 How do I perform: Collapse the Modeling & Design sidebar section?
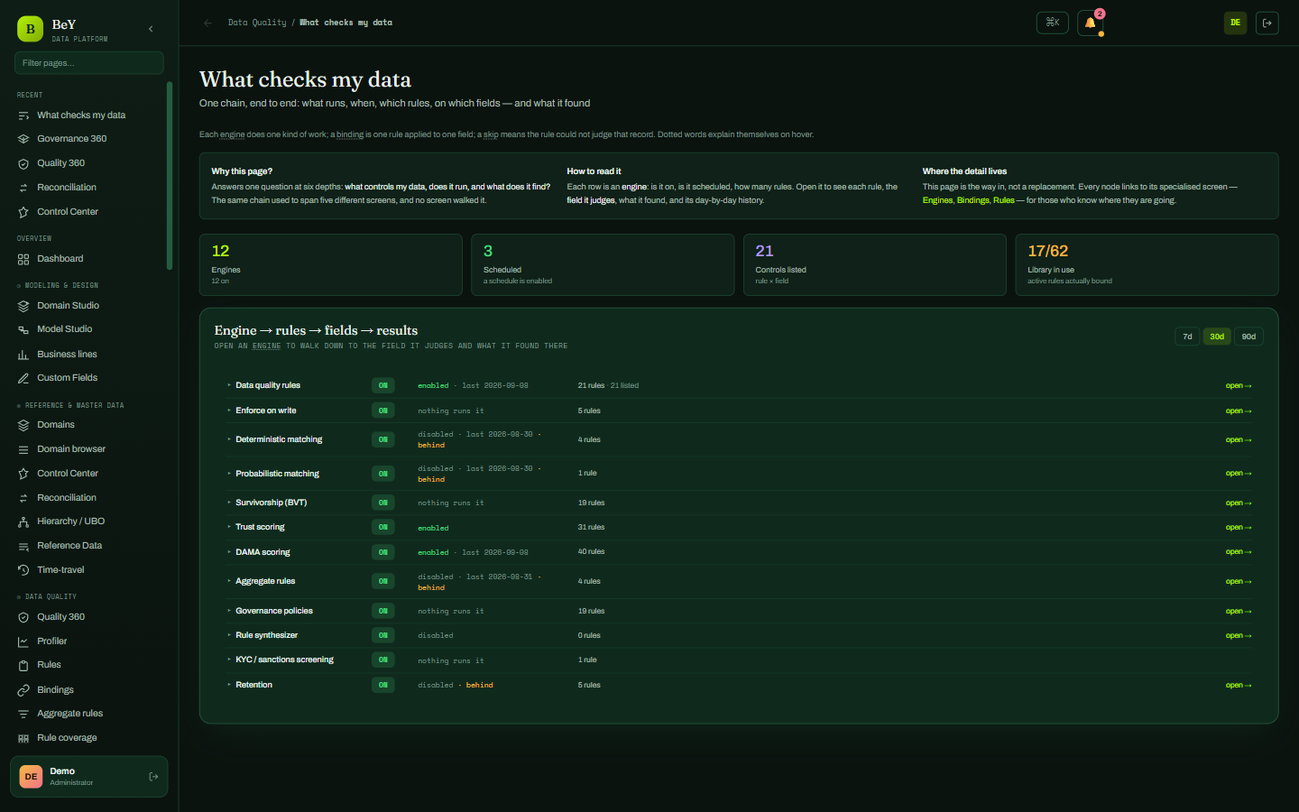coord(58,285)
